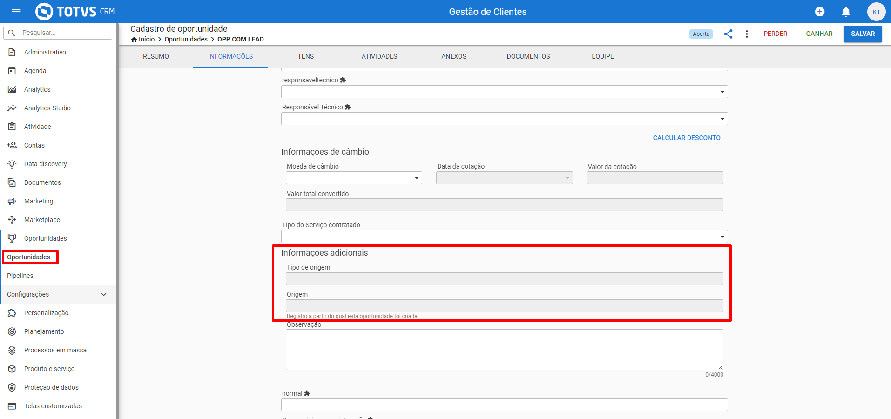Click the Observação text area
This screenshot has height=419, width=891.
(505, 350)
